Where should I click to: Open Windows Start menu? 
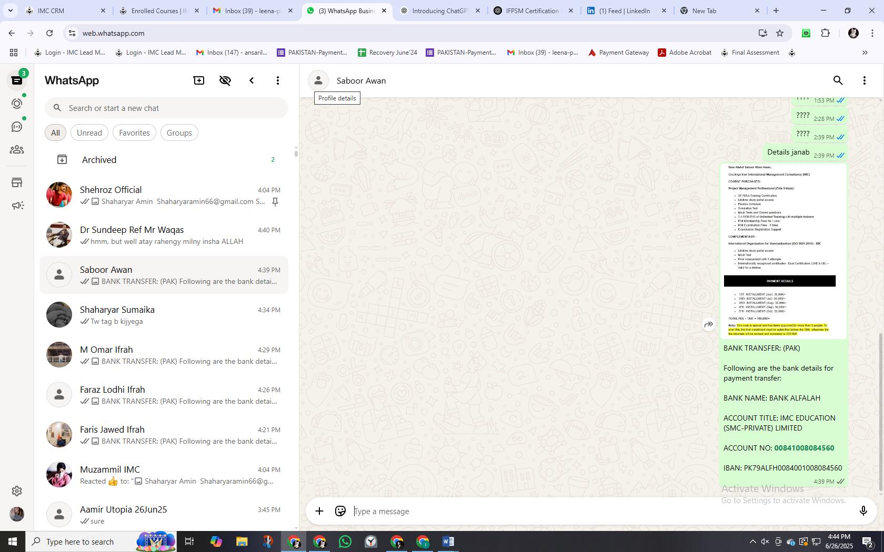click(x=13, y=541)
